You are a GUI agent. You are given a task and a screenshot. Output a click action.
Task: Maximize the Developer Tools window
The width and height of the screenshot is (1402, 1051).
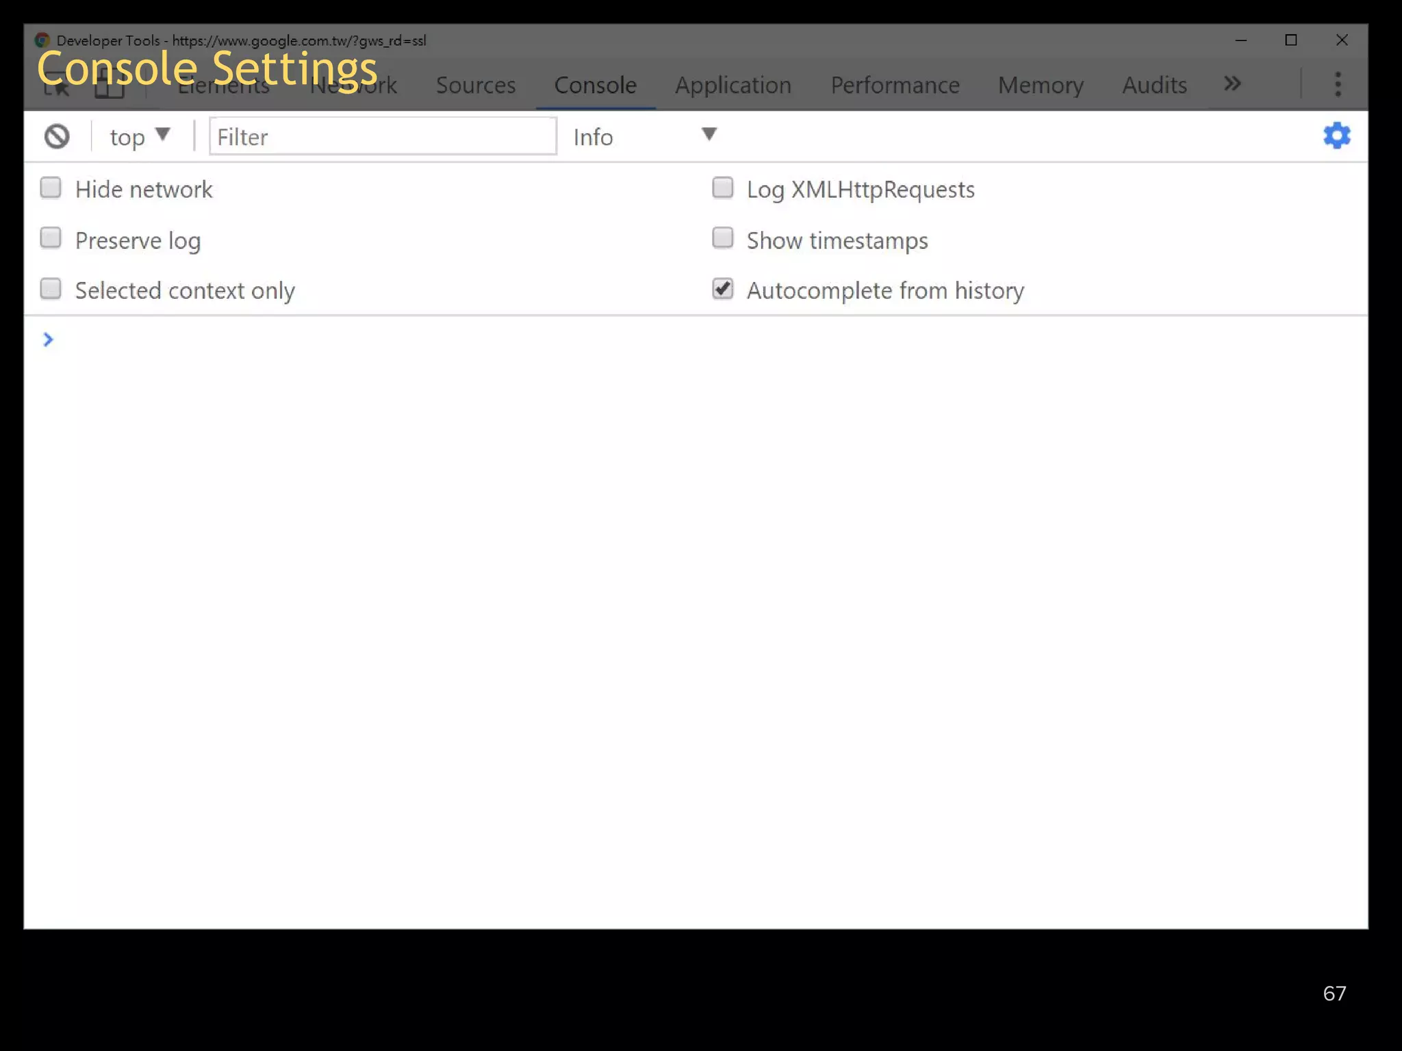(x=1291, y=40)
